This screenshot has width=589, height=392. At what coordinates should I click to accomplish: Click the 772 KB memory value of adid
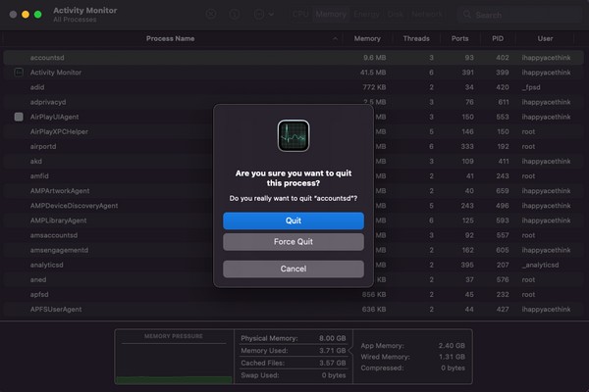375,87
